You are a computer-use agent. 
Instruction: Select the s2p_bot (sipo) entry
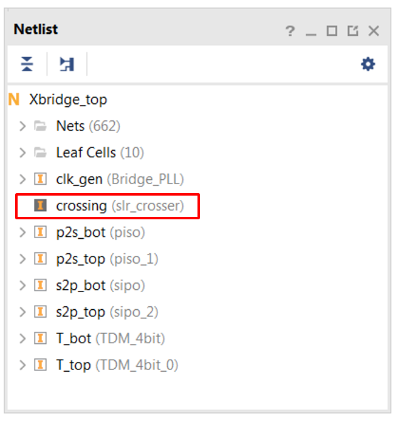tap(100, 286)
